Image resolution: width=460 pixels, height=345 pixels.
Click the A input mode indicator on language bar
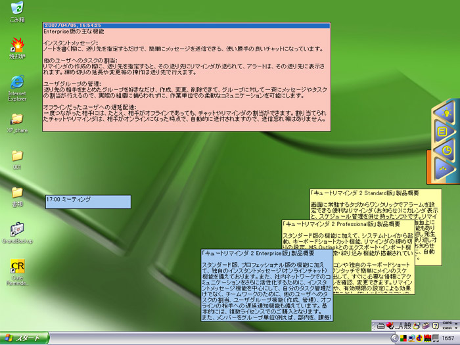[400, 326]
